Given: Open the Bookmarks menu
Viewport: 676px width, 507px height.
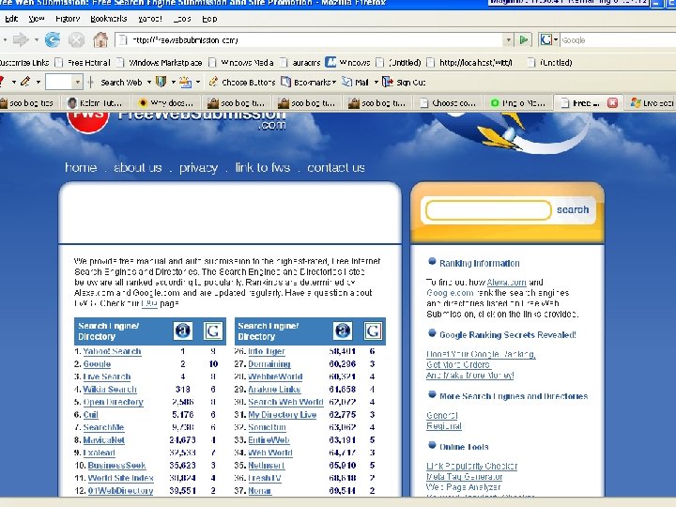Looking at the screenshot, I should pyautogui.click(x=109, y=19).
